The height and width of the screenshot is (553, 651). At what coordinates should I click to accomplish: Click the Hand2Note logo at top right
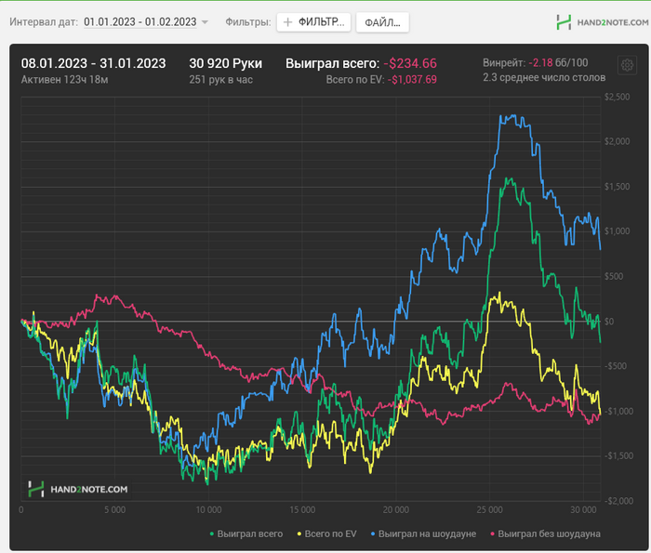tap(602, 22)
